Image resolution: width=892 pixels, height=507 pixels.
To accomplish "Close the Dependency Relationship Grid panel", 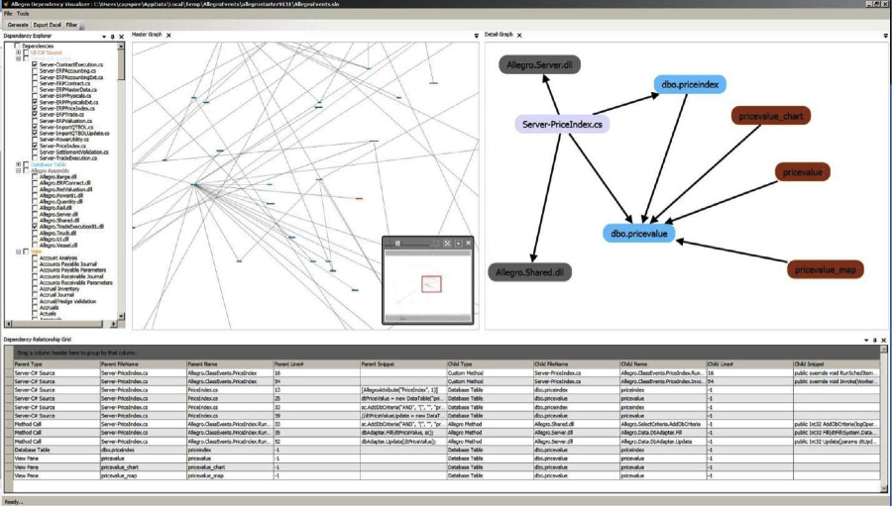I will click(x=883, y=340).
